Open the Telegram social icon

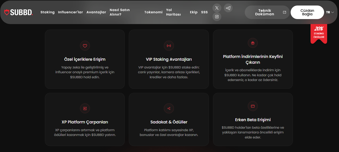pos(228,8)
